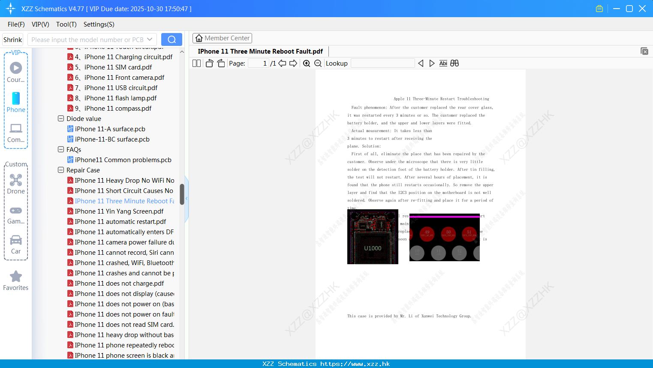Open IPhone 11 does not charge.pdf
653x368 pixels.
[116, 283]
